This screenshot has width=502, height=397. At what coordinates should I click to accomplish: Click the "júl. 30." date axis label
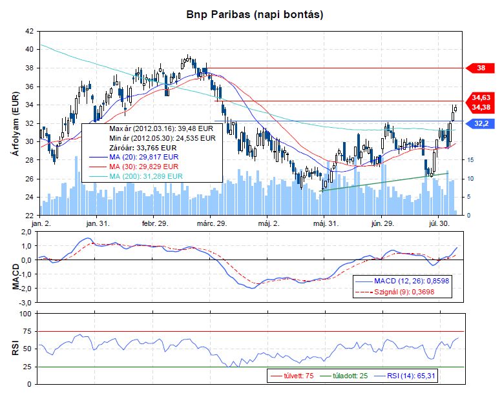[x=439, y=223]
